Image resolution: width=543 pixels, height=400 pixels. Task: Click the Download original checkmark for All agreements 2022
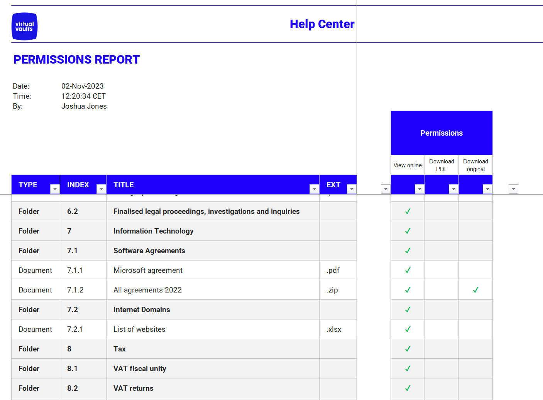click(x=475, y=290)
